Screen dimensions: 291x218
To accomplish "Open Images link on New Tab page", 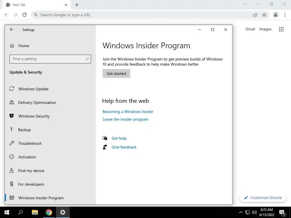I will pos(265,29).
